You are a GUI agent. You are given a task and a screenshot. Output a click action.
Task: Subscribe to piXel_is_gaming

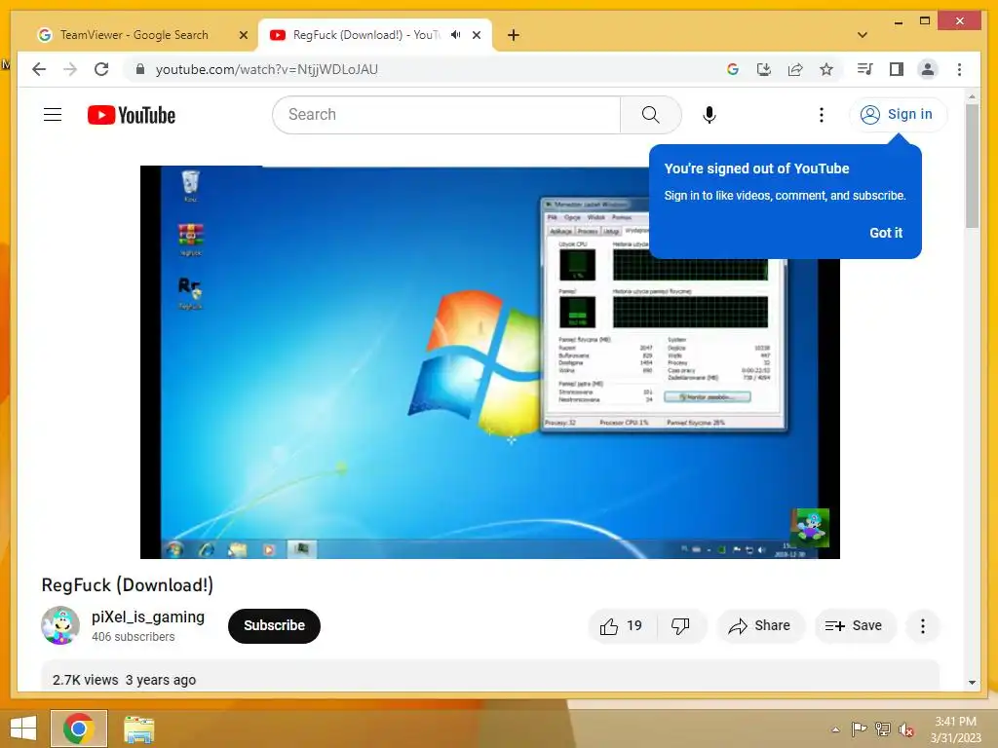274,626
